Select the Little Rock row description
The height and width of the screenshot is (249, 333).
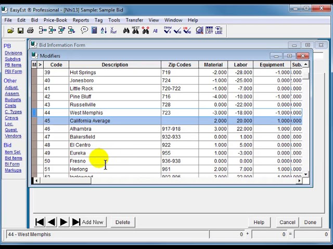[x=82, y=89]
